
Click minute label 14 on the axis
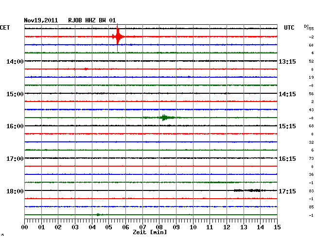tap(260, 227)
